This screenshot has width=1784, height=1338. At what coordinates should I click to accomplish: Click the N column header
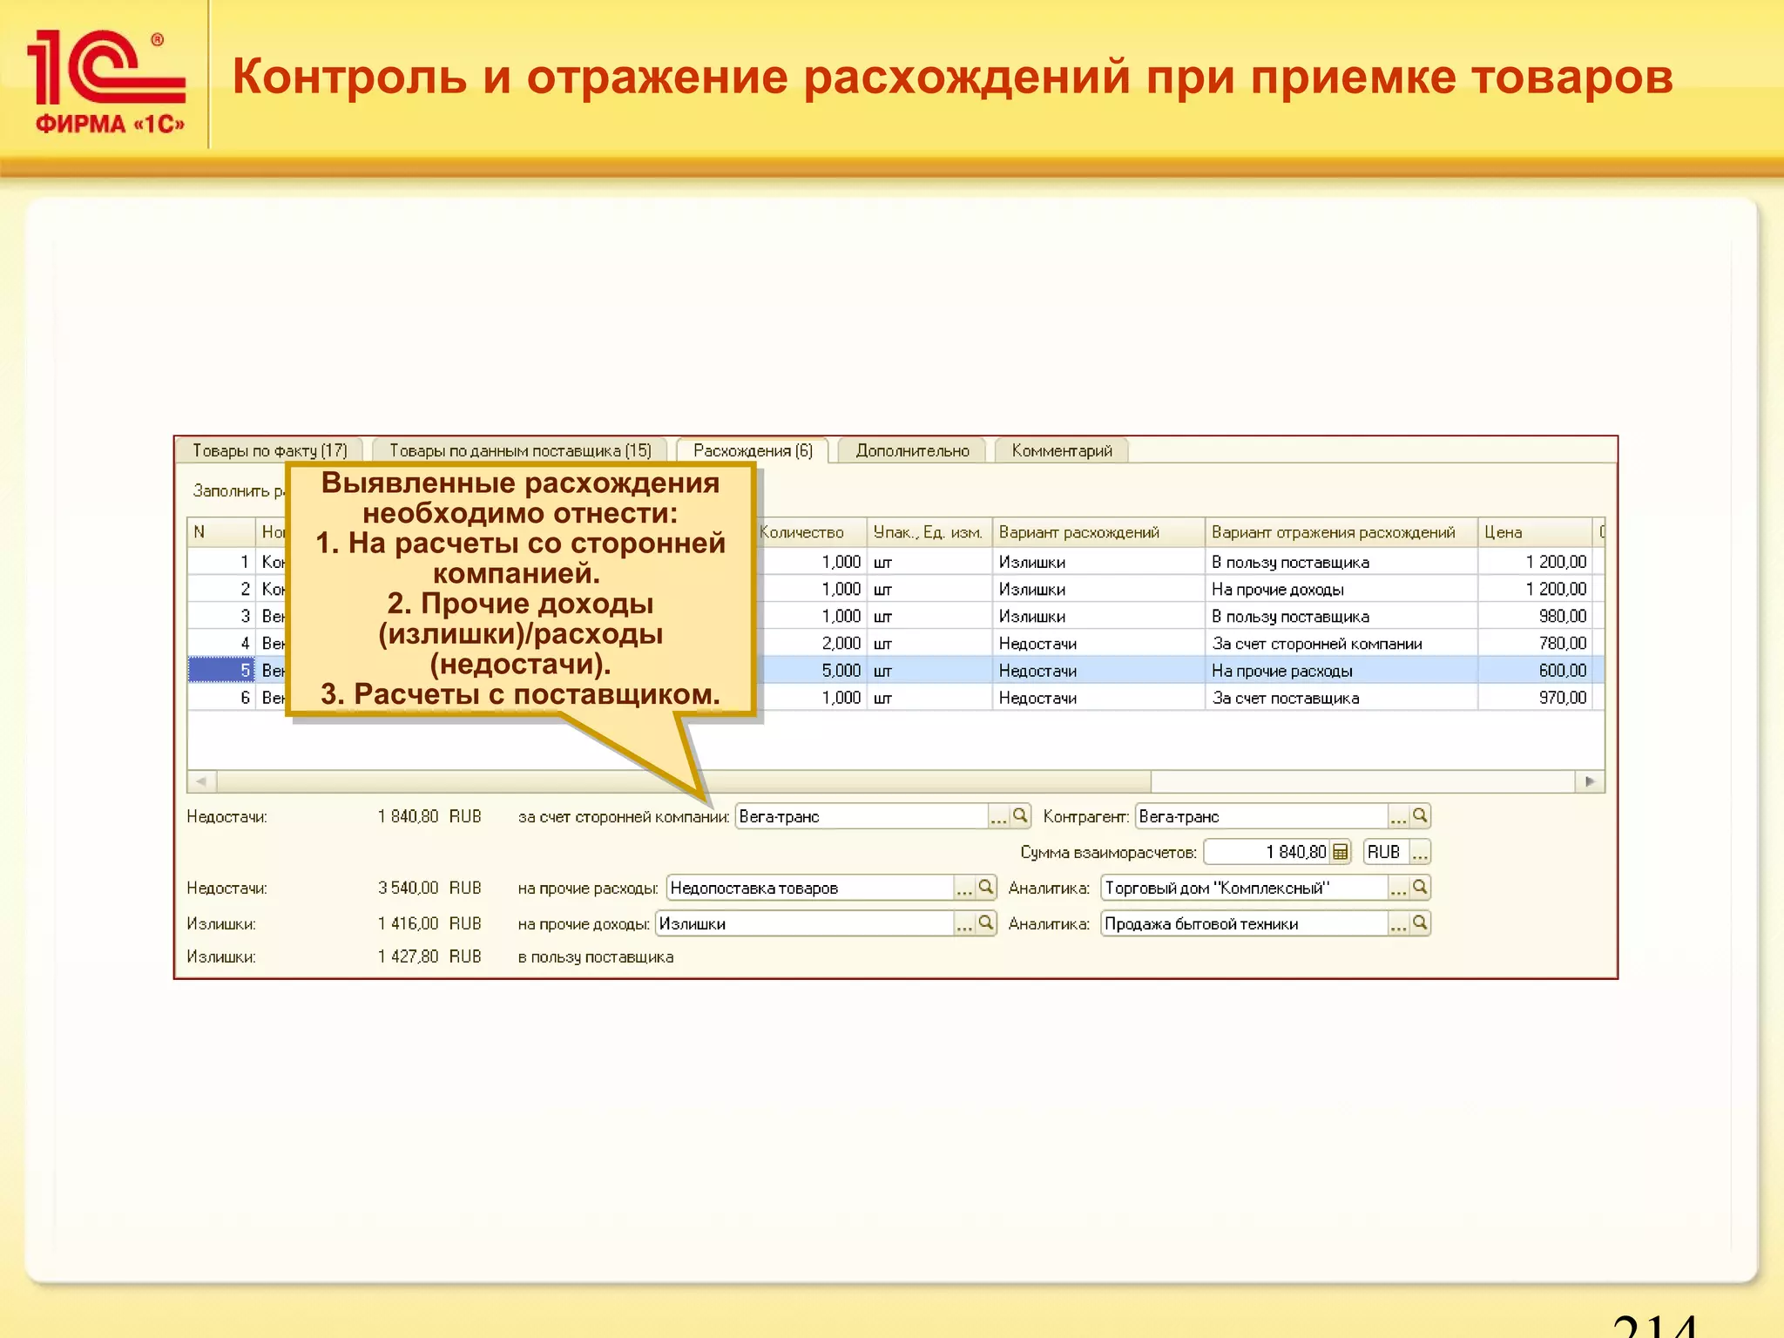221,532
